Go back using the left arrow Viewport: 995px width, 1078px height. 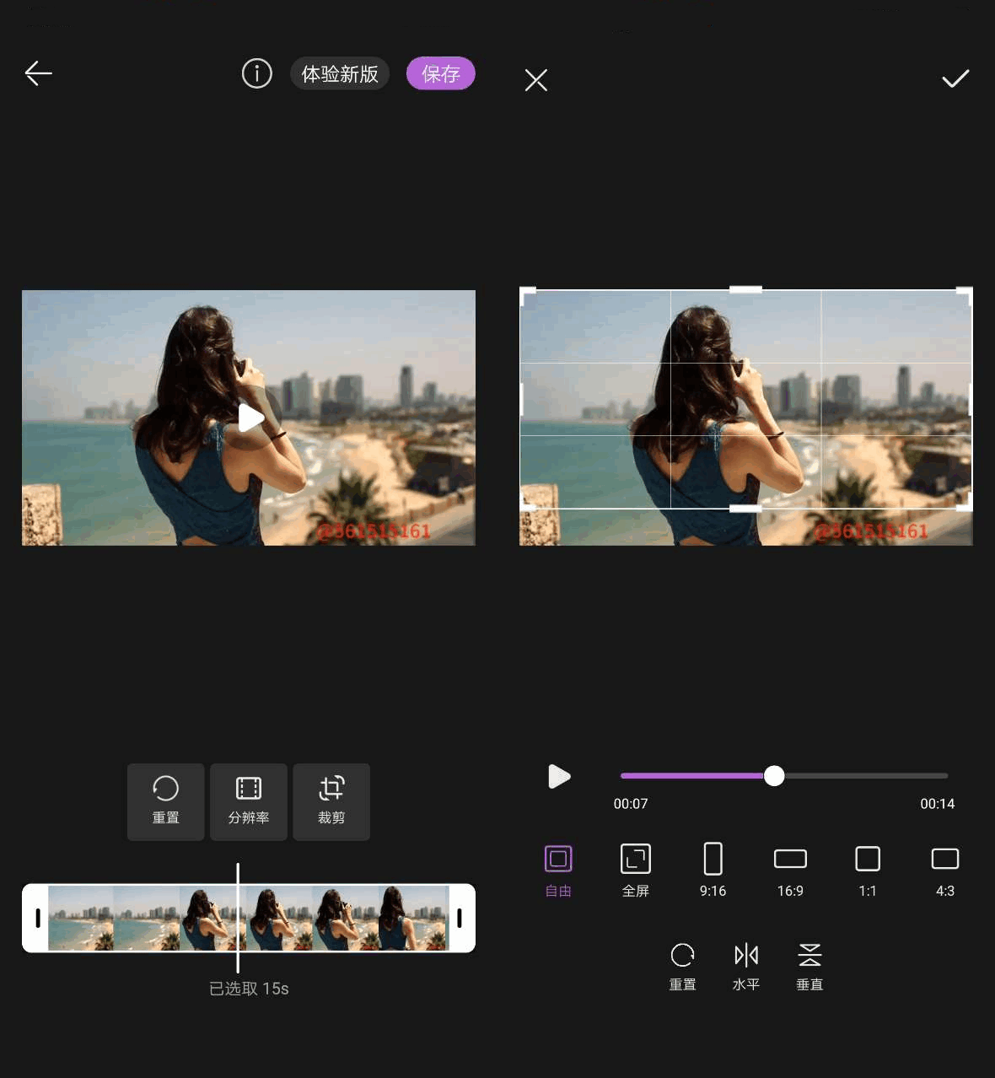point(39,73)
